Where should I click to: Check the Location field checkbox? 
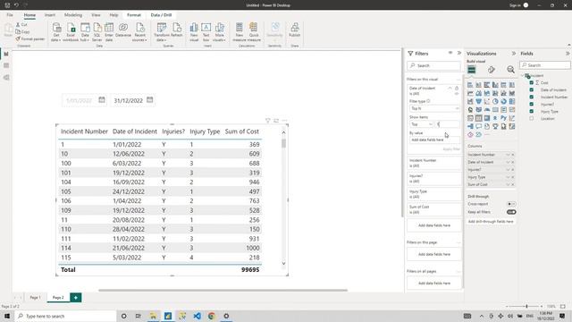[x=531, y=119]
